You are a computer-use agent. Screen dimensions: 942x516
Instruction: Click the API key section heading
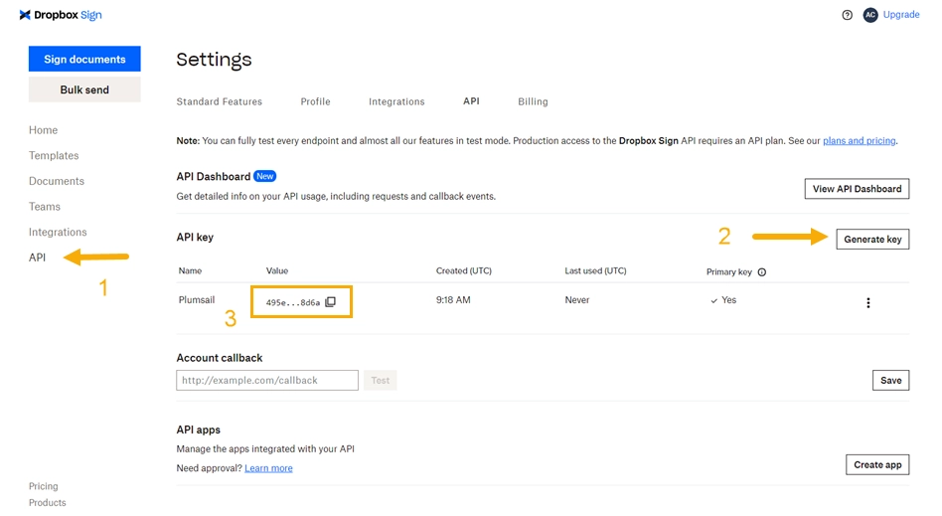pos(195,237)
